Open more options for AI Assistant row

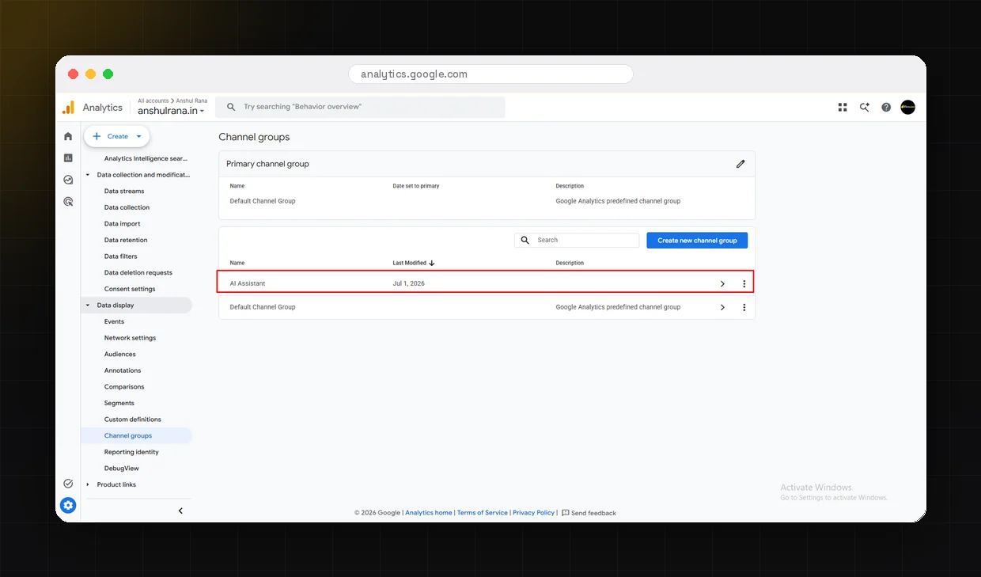click(x=744, y=283)
